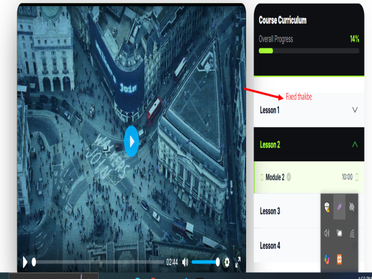Enter fullscreen mode with the expand arrows icon
Image resolution: width=372 pixels, height=279 pixels.
click(x=237, y=262)
